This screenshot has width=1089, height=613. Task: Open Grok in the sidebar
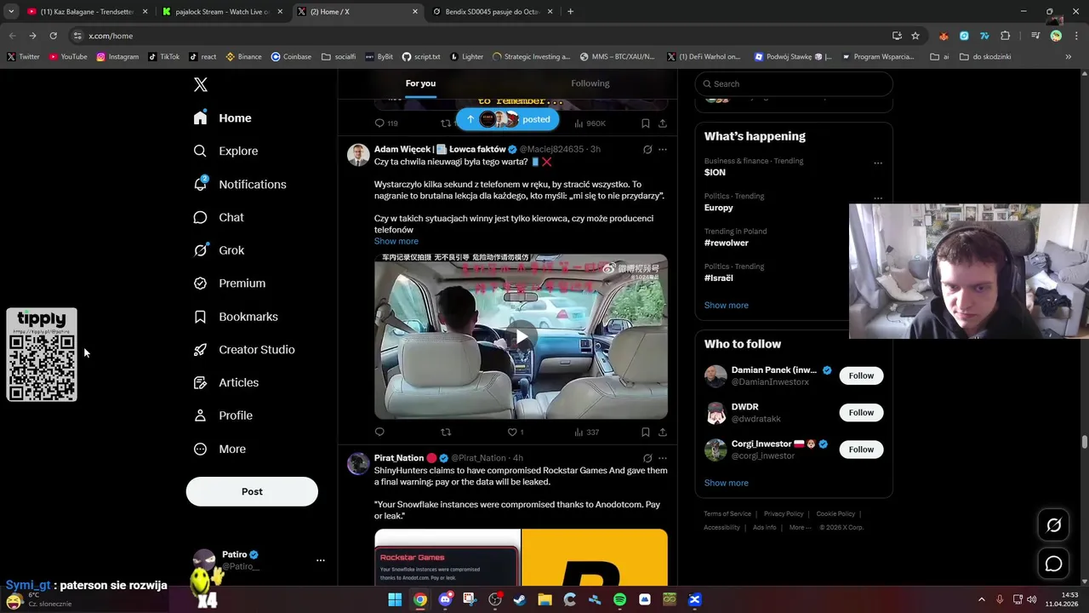coord(220,250)
